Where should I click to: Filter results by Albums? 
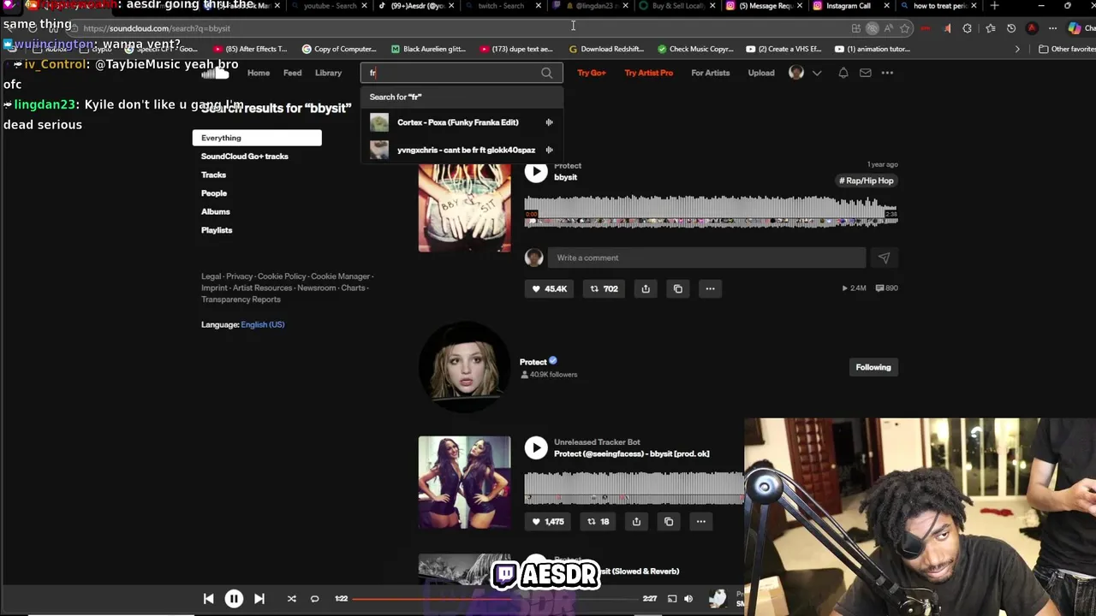216,211
